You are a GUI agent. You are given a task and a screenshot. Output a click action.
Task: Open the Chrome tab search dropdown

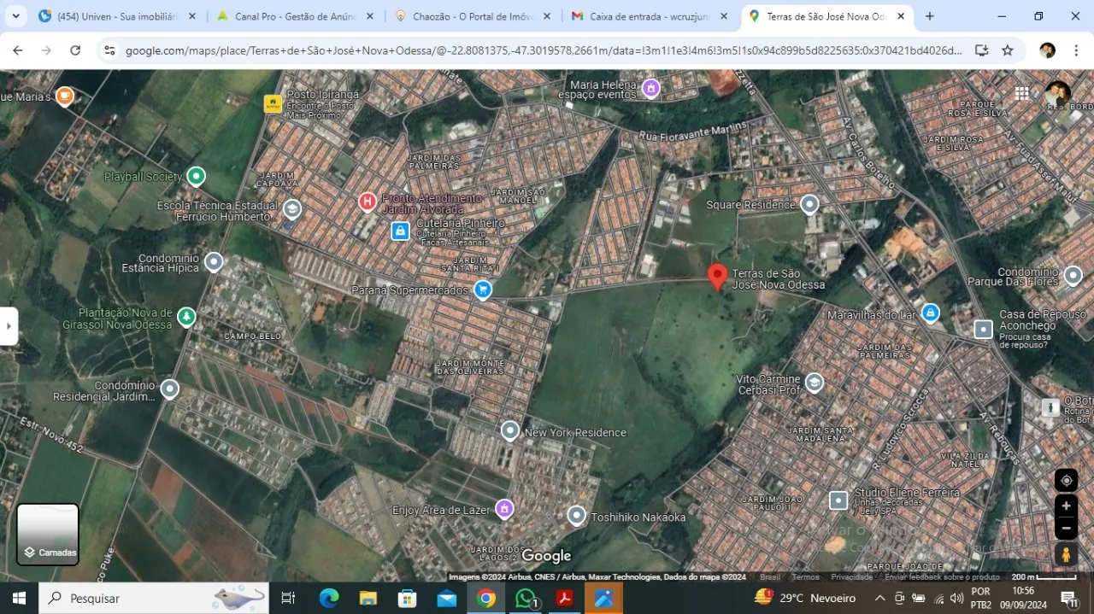[x=15, y=16]
